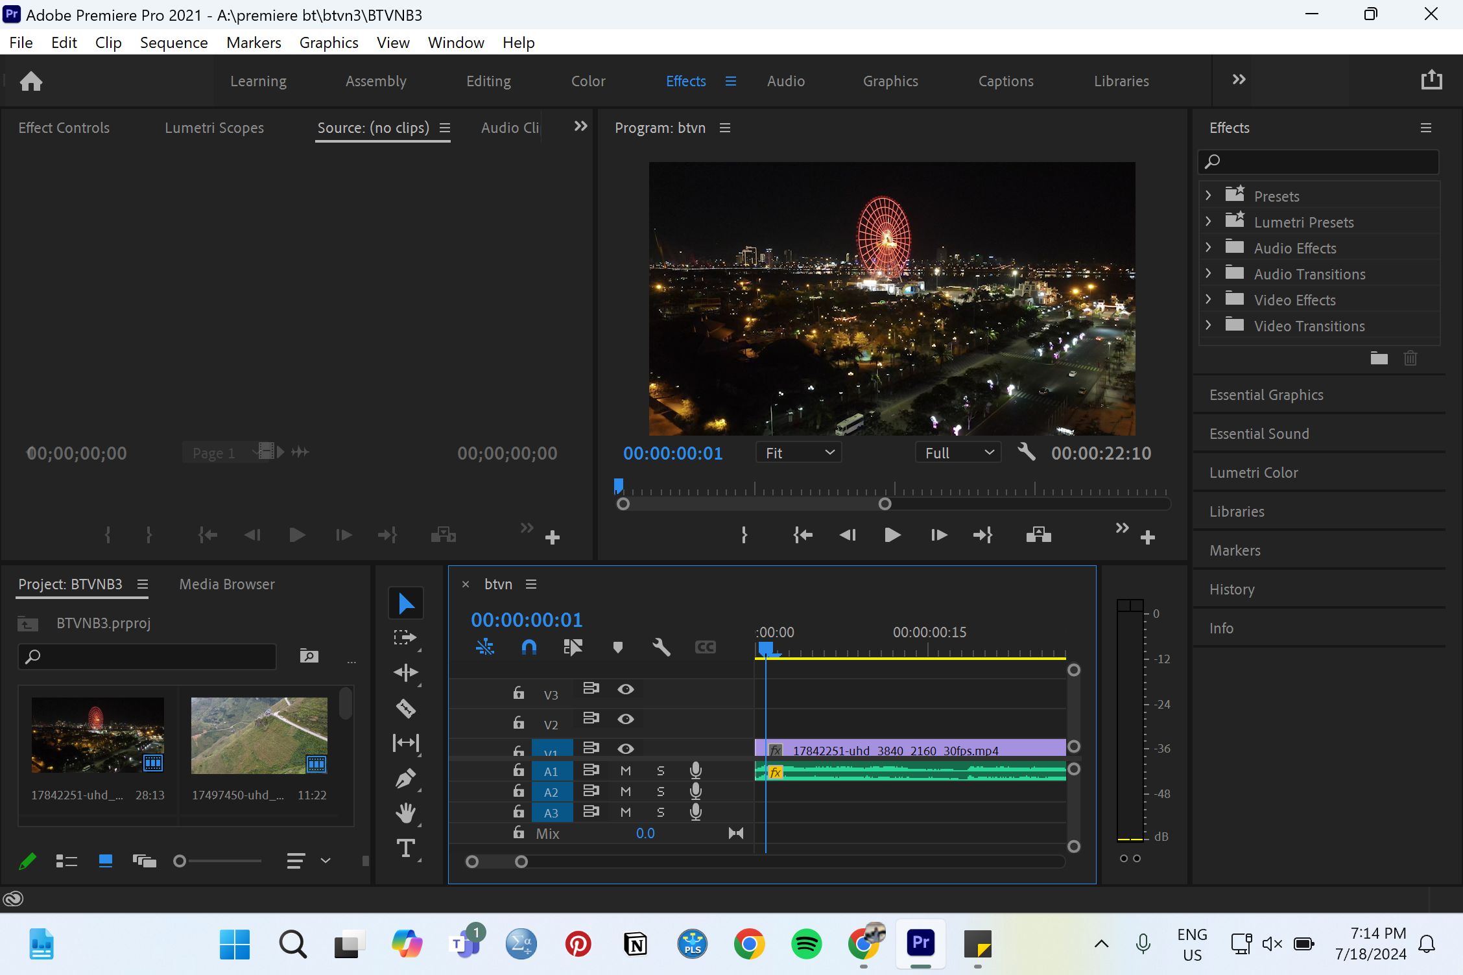Select the Ripple Edit tool
The height and width of the screenshot is (975, 1463).
[x=406, y=673]
